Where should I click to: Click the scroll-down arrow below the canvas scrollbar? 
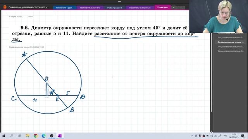[x=212, y=131]
